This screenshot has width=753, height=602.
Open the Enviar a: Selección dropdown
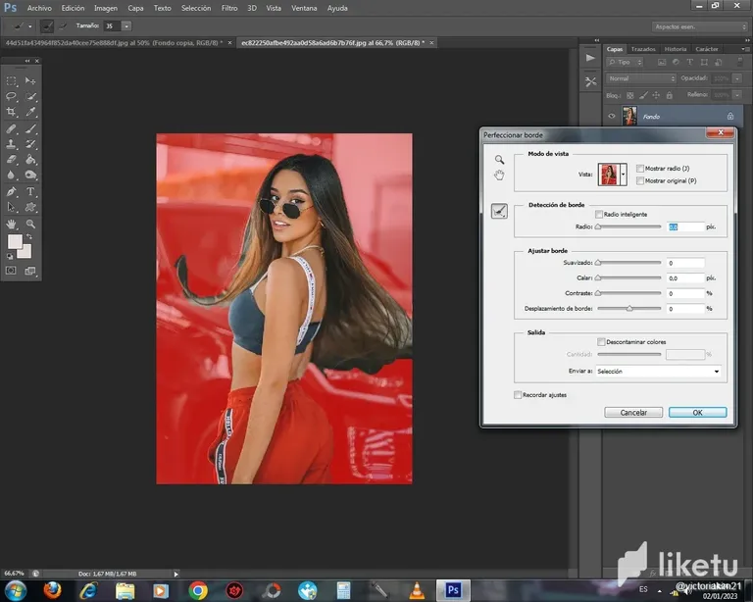tap(658, 371)
